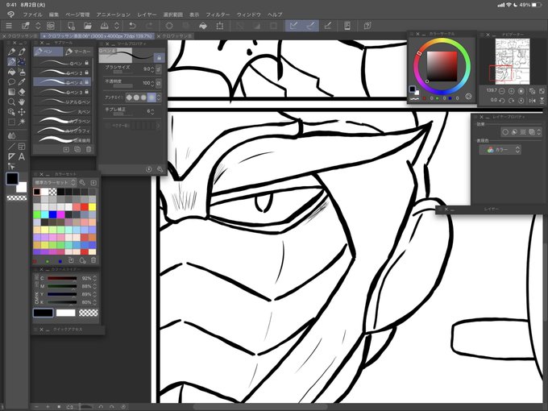Select the Text tool (A)
This screenshot has height=411, width=548.
pos(22,156)
